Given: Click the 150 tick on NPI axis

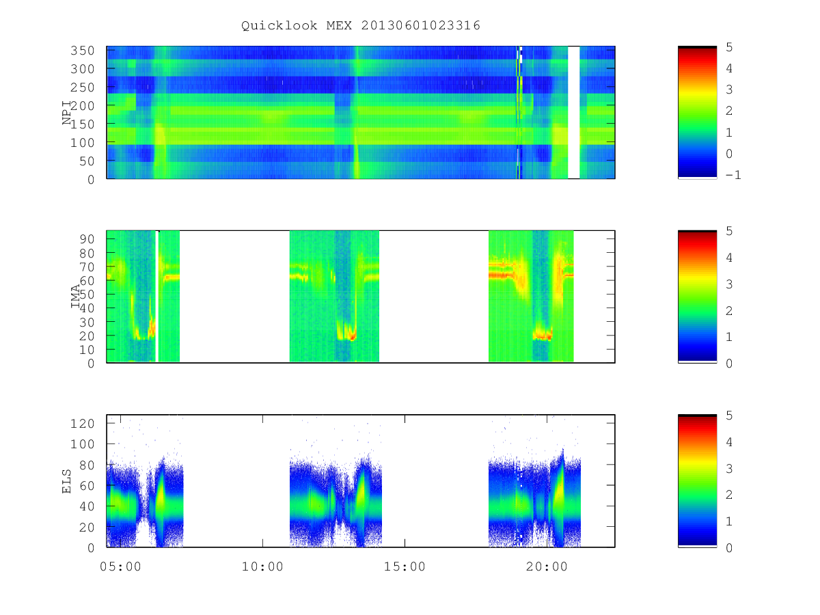Looking at the screenshot, I should pos(84,124).
